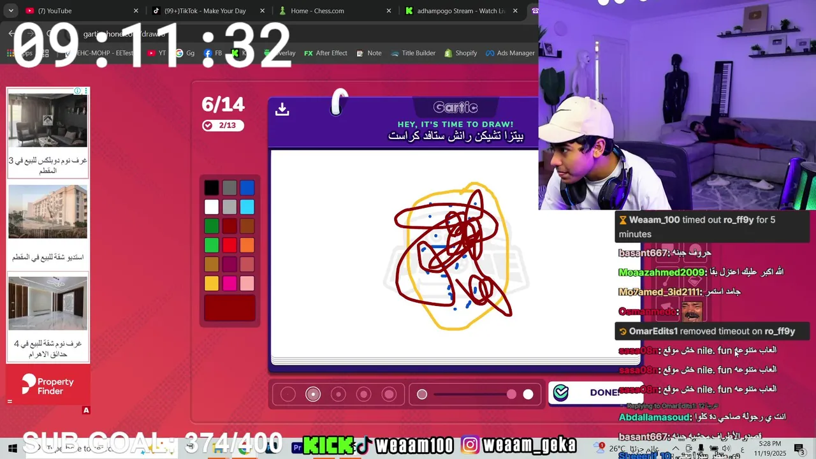Open the Gg Google bookmark
This screenshot has width=816, height=459.
185,53
